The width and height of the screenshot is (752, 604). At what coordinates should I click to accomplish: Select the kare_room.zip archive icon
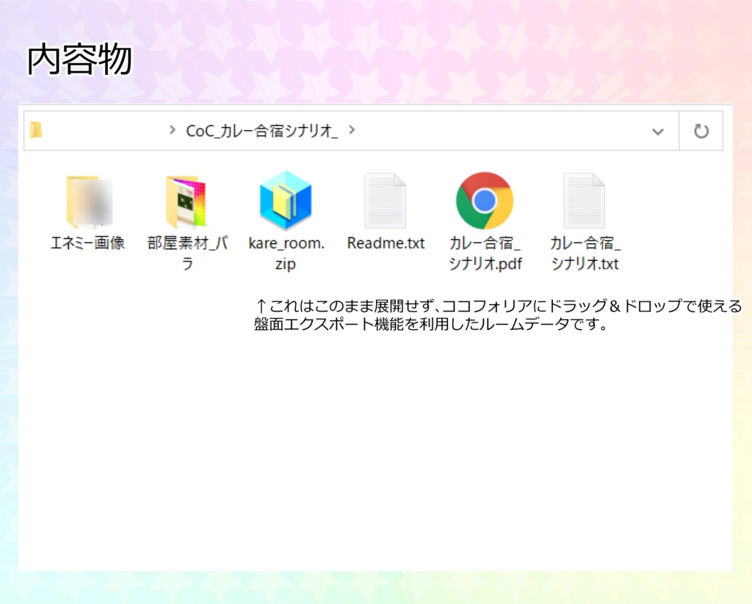[285, 198]
